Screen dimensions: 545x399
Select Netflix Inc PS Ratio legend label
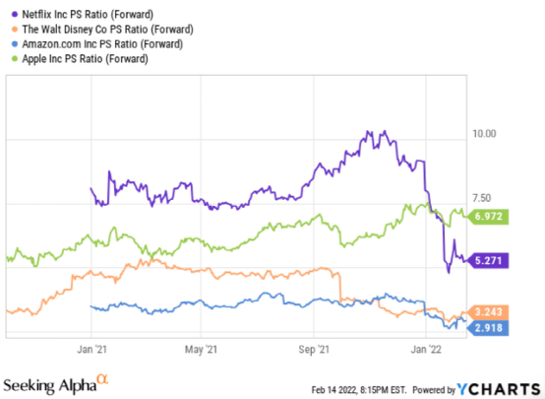(x=88, y=15)
